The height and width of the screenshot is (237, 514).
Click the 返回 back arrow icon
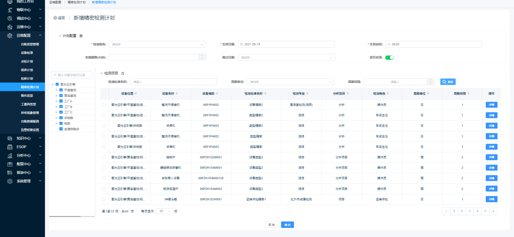click(x=55, y=18)
